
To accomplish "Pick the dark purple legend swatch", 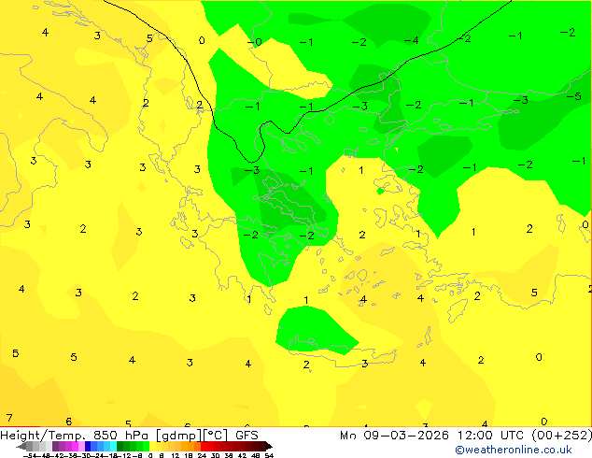I will (55, 446).
